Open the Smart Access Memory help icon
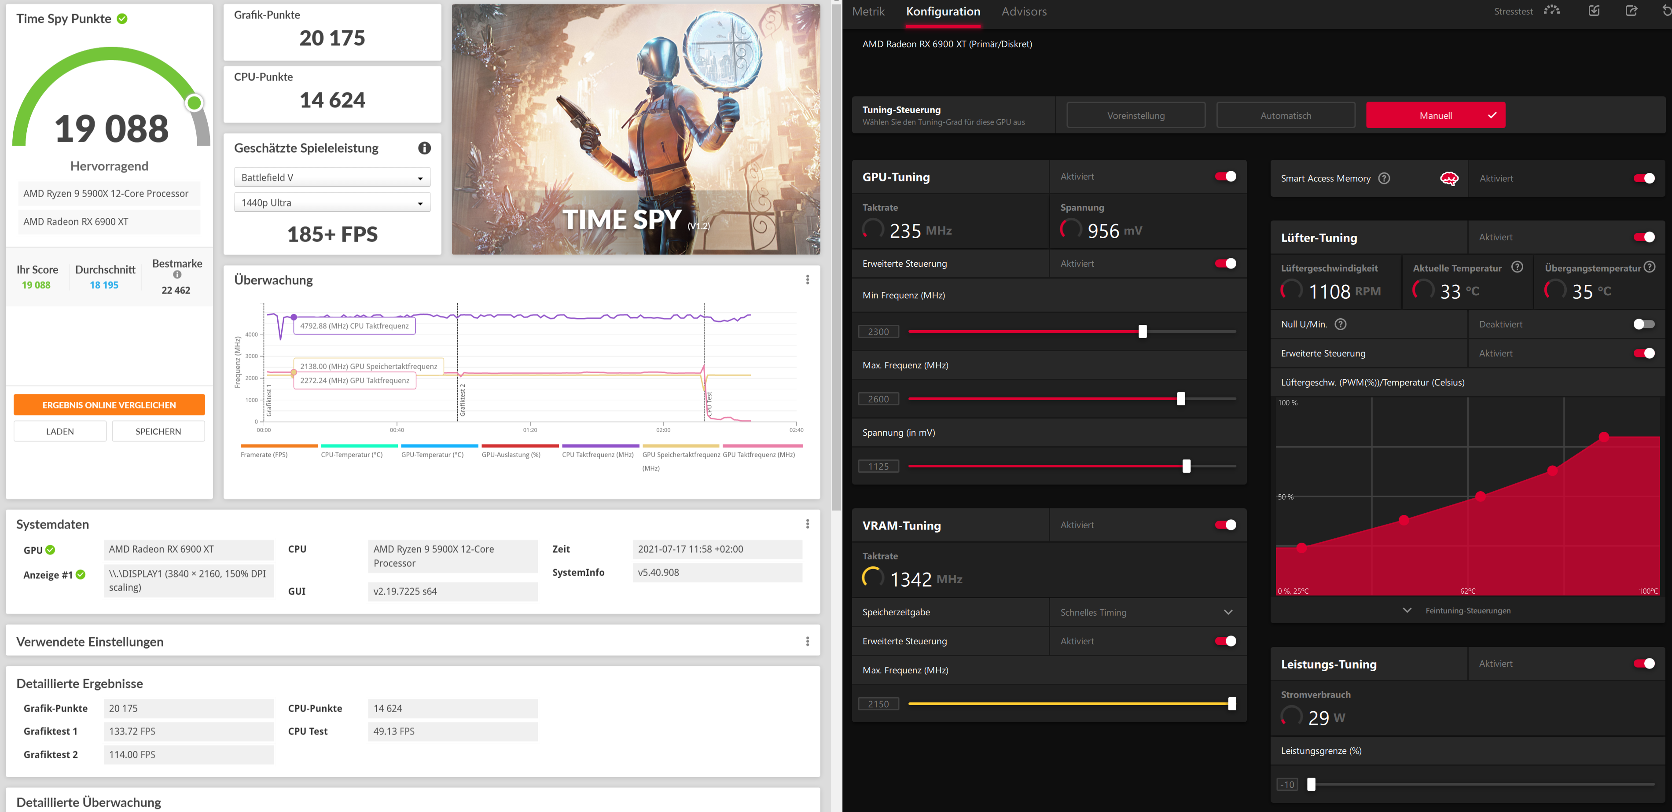The height and width of the screenshot is (812, 1672). [1384, 179]
